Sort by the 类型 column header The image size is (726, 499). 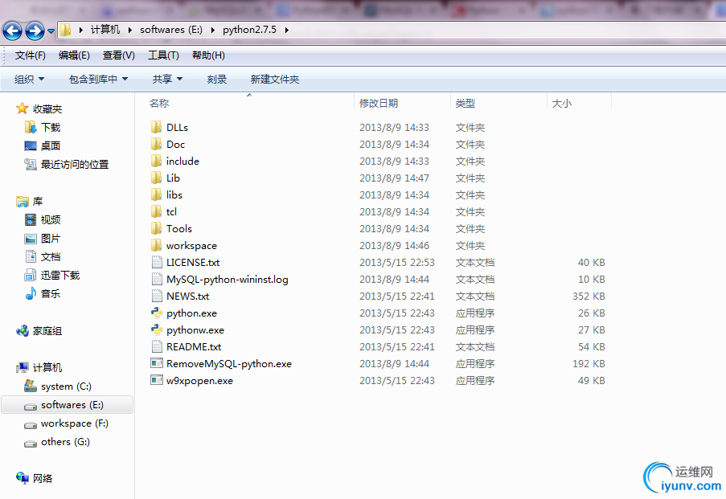tap(465, 103)
